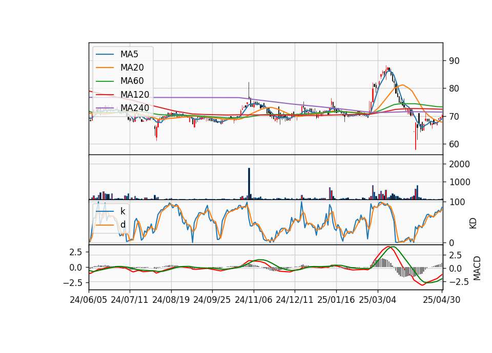Screen dimensions: 492x353
Task: Click the 0.0 label on left MACD axis
Action: click(76, 268)
